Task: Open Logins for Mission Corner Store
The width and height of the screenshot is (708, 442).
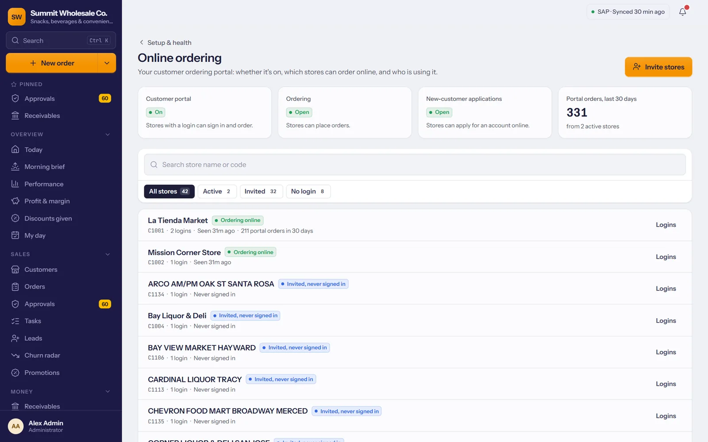Action: 666,257
